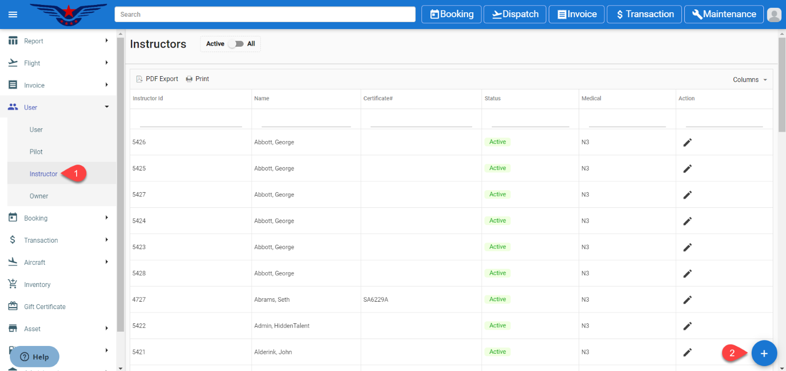Open Owner in the User submenu
This screenshot has height=371, width=786.
[39, 196]
